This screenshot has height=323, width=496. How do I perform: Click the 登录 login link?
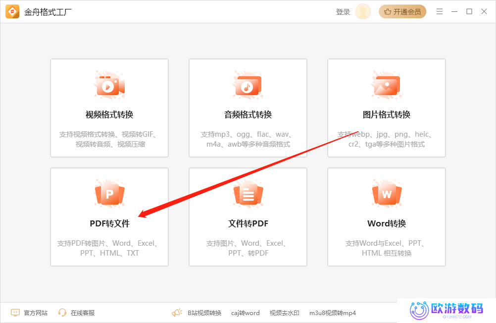tap(343, 12)
